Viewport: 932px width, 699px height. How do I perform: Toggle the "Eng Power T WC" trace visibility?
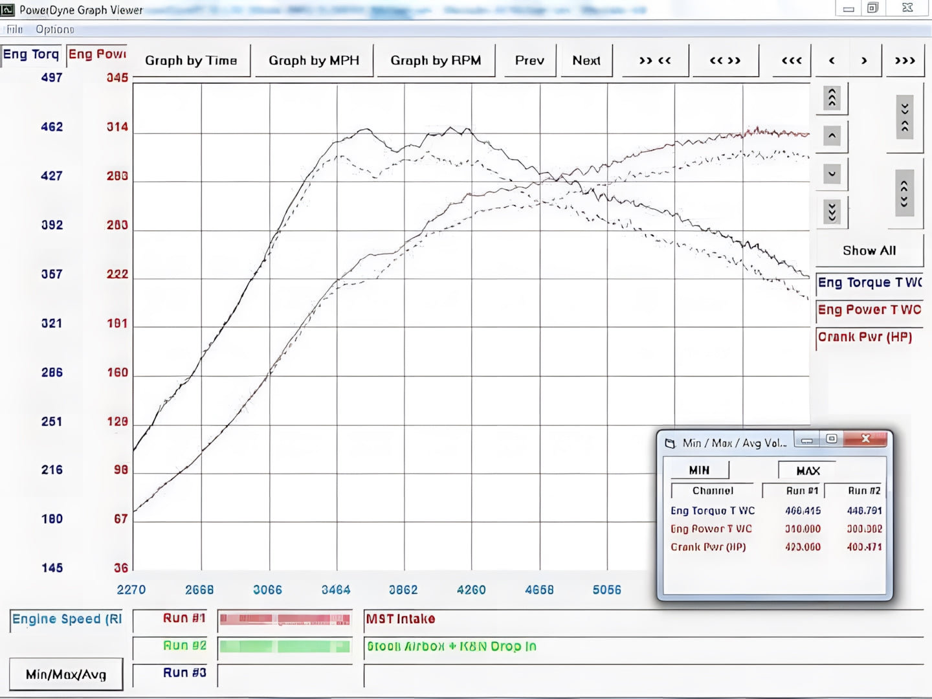(870, 310)
